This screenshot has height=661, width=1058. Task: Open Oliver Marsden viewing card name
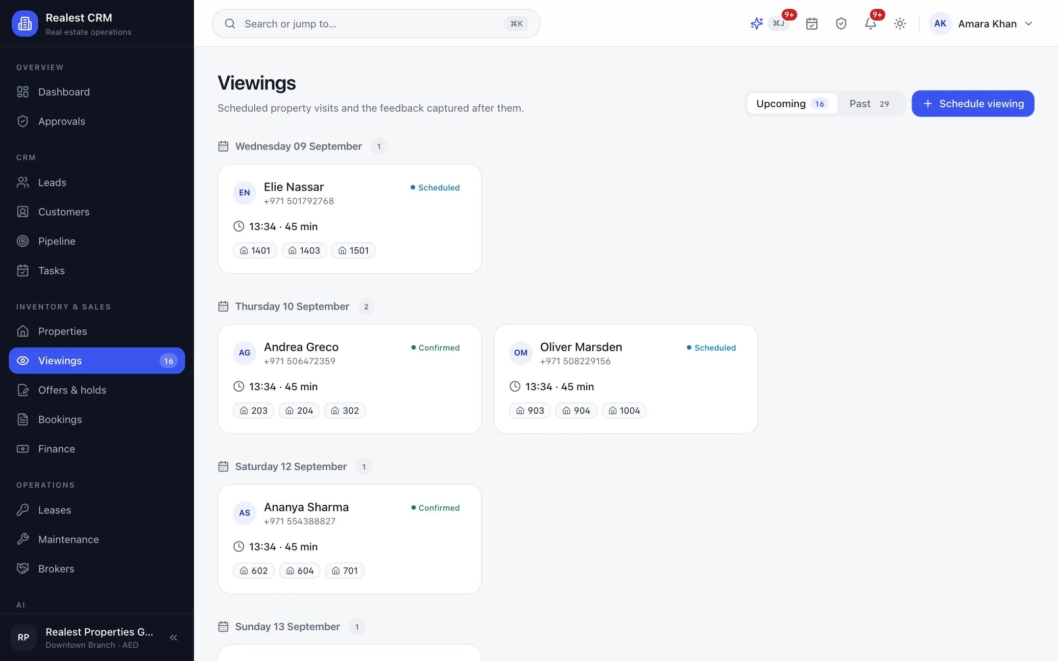point(581,347)
